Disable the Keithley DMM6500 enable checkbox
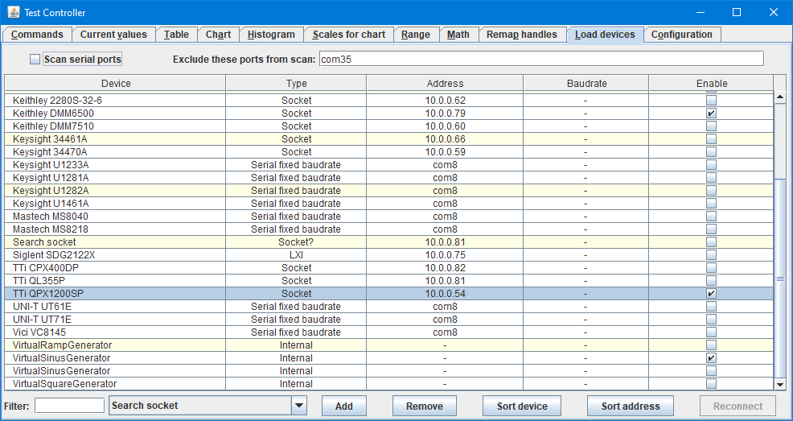 (x=711, y=114)
